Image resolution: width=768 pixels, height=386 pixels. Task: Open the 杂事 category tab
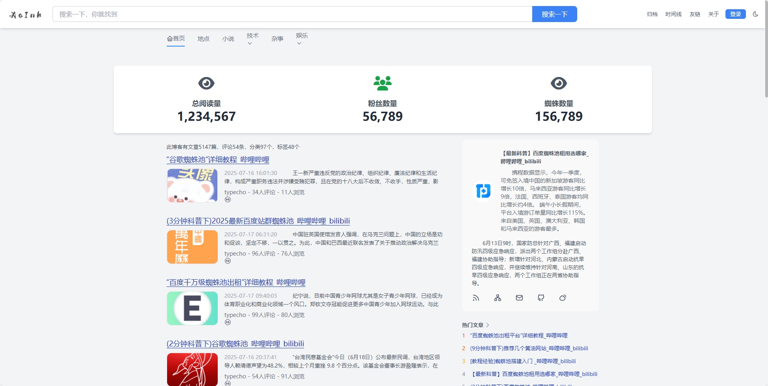(277, 39)
